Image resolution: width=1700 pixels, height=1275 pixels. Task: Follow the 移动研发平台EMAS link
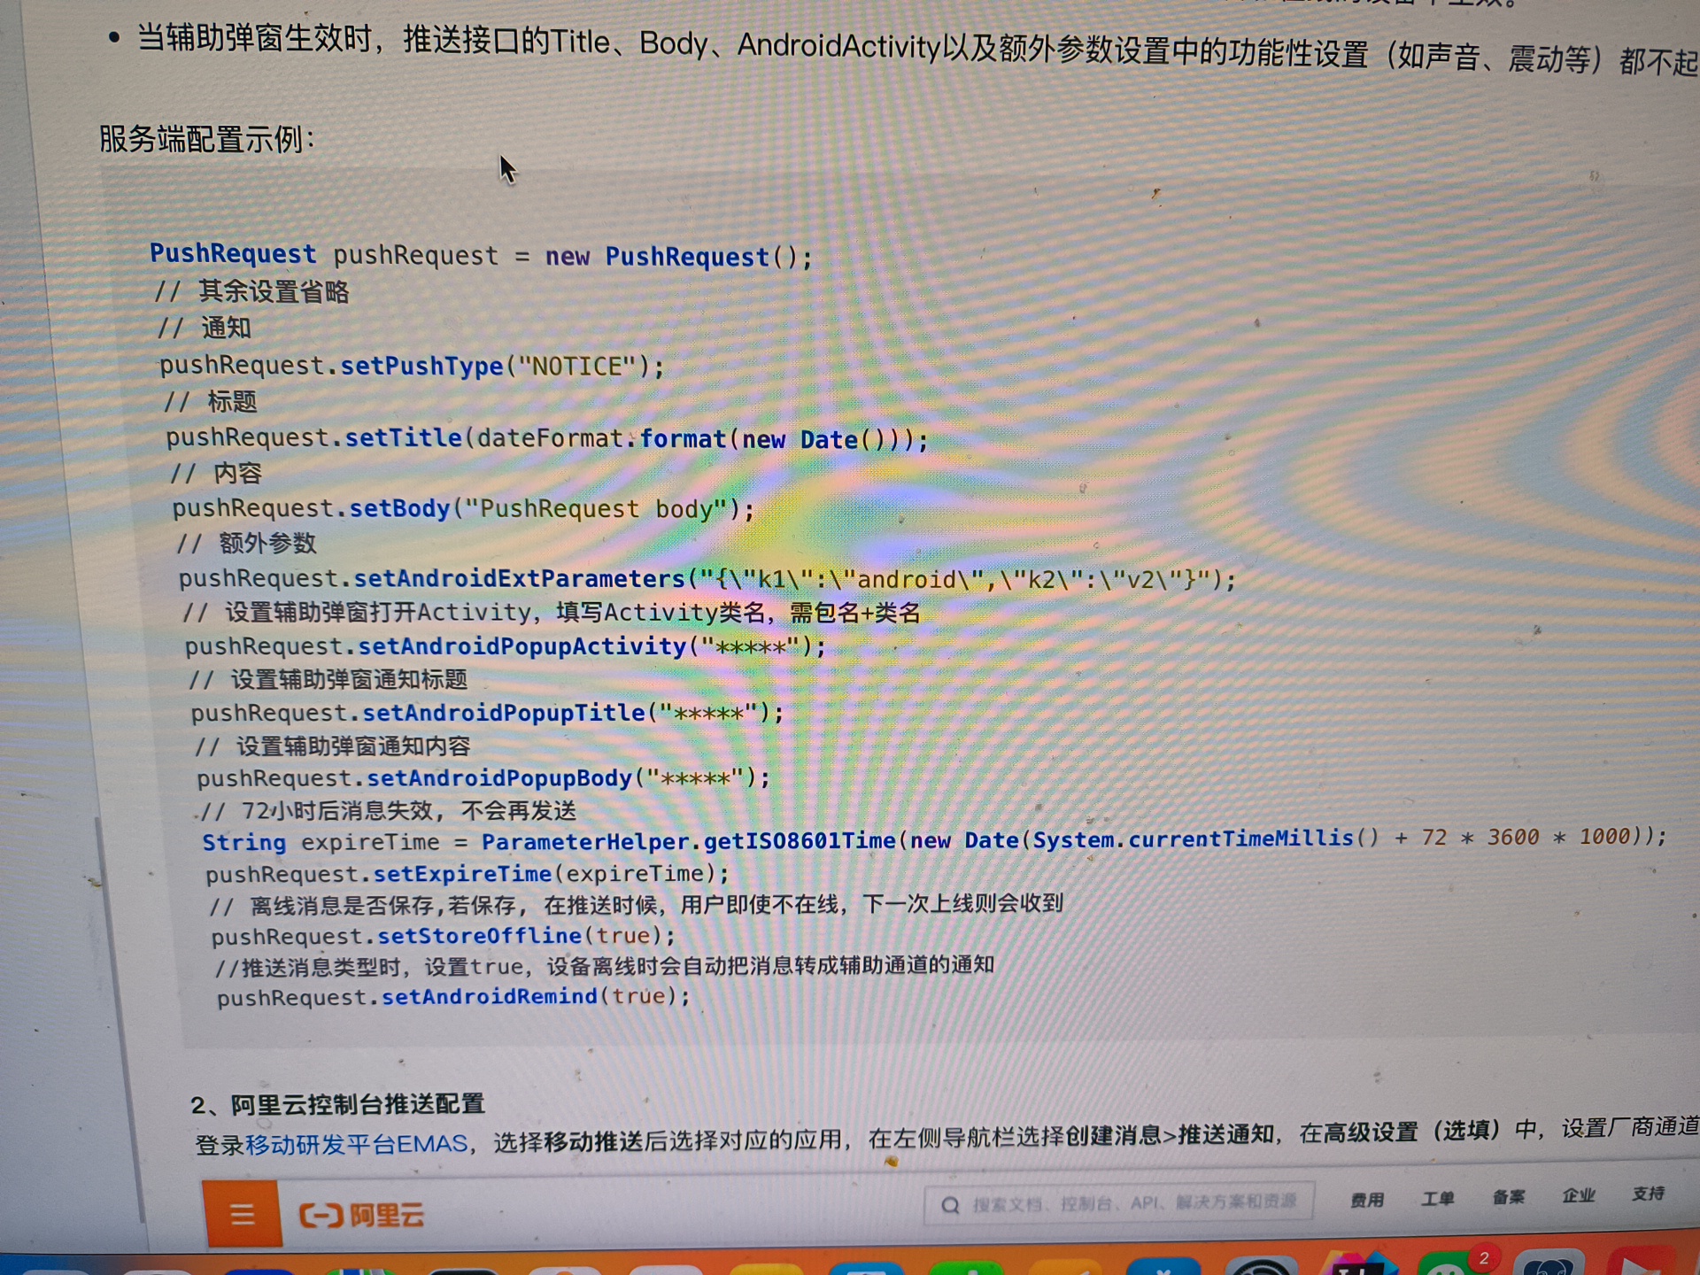point(356,1144)
